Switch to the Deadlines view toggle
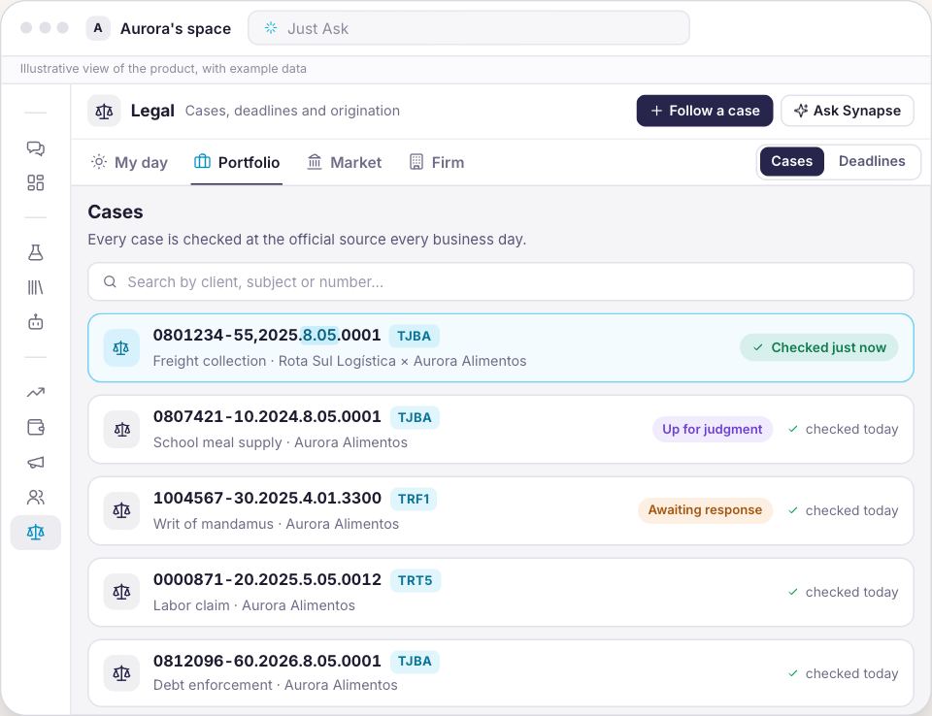 click(872, 161)
